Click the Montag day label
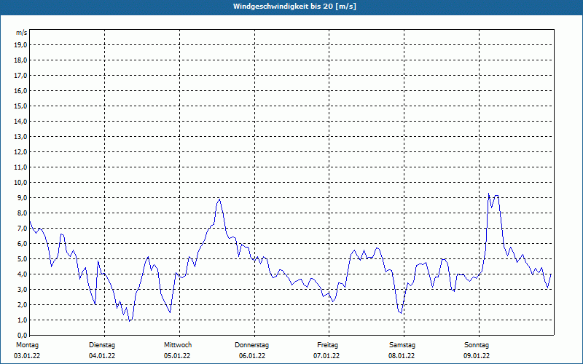Viewport: 583px width, 364px height. point(27,345)
